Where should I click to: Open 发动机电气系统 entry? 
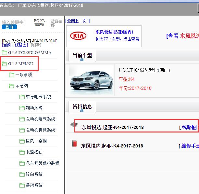tap(40, 119)
